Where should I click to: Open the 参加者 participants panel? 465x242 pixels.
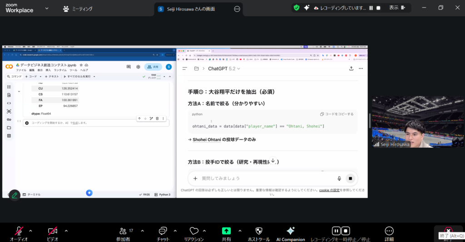pyautogui.click(x=124, y=231)
